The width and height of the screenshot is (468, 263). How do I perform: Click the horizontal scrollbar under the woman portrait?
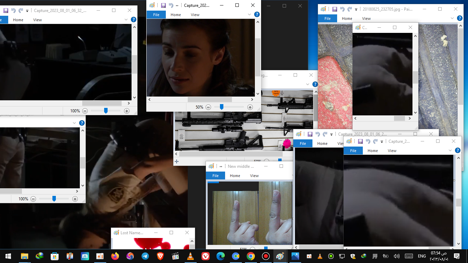(x=209, y=99)
